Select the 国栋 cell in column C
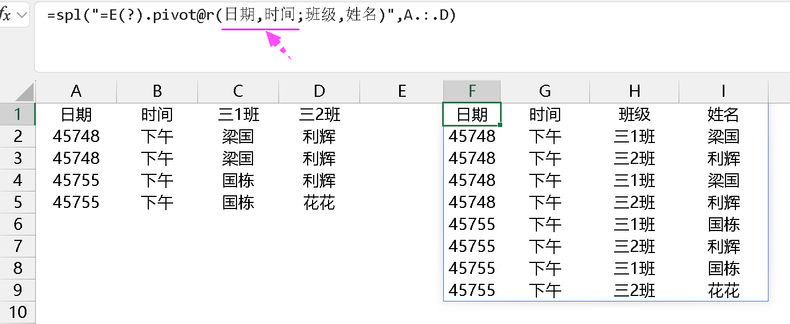Image resolution: width=790 pixels, height=324 pixels. pos(237,180)
